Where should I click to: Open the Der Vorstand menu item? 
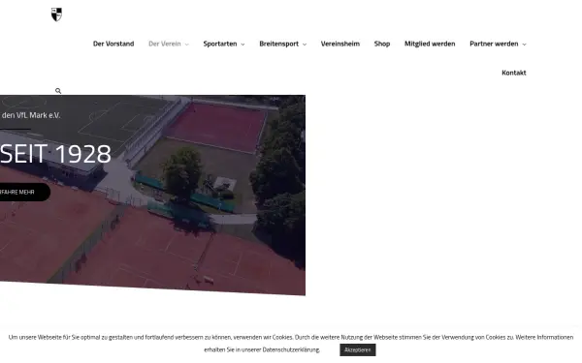click(113, 44)
